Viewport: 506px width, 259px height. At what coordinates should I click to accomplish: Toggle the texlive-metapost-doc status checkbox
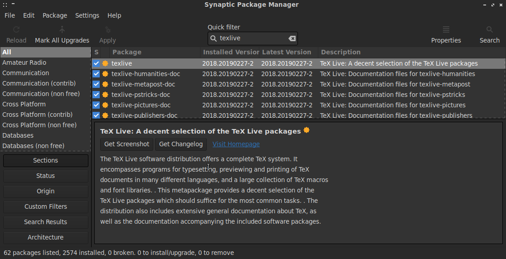96,84
